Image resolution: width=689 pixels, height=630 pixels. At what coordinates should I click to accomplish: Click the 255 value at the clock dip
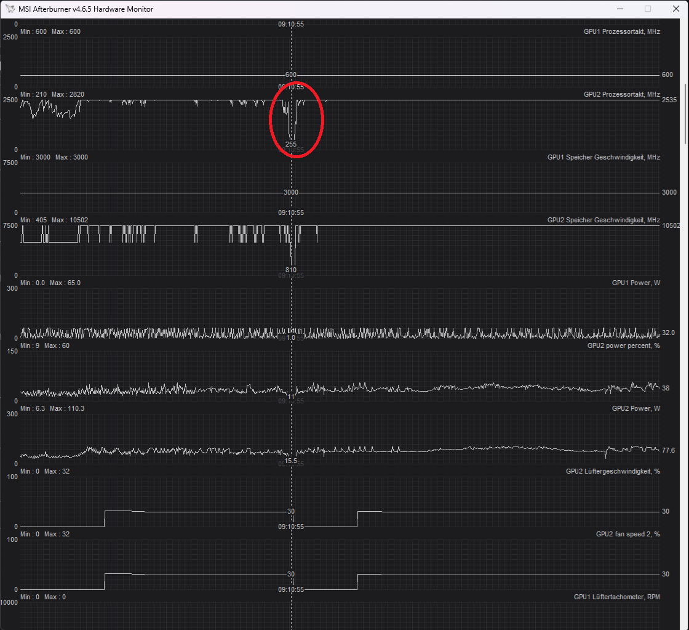(x=291, y=144)
